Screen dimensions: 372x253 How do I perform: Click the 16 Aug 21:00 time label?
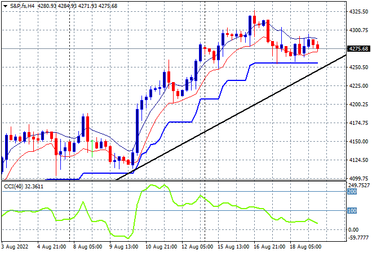(x=269, y=247)
